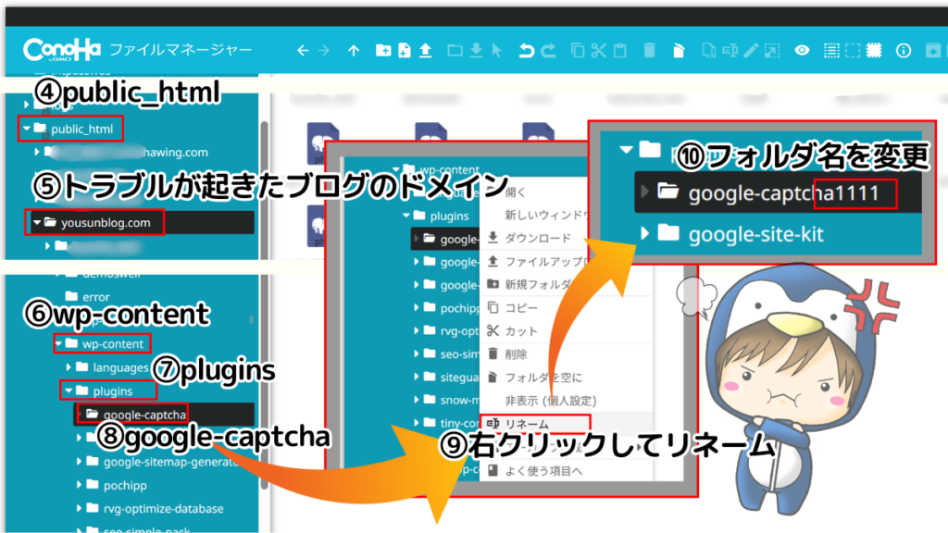The width and height of the screenshot is (948, 533).
Task: Collapse the public_html folder arrow
Action: pyautogui.click(x=26, y=128)
